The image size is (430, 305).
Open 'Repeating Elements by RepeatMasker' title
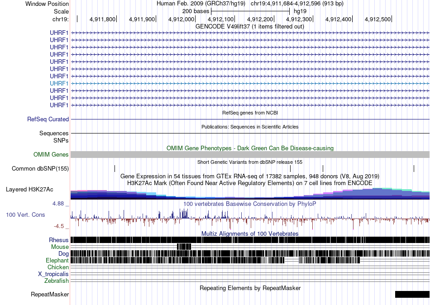click(x=250, y=288)
